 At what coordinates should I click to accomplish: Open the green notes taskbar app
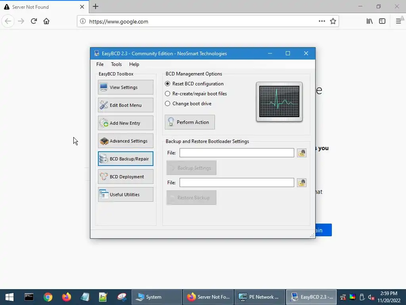coord(103,297)
